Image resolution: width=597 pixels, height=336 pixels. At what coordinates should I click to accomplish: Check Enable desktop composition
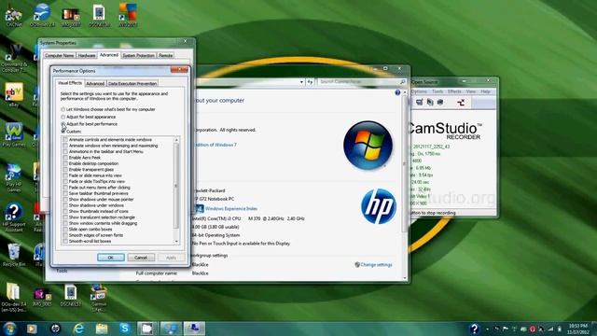(x=65, y=163)
